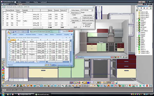Click the Zavřít button
This screenshot has width=154, height=96.
(75, 27)
